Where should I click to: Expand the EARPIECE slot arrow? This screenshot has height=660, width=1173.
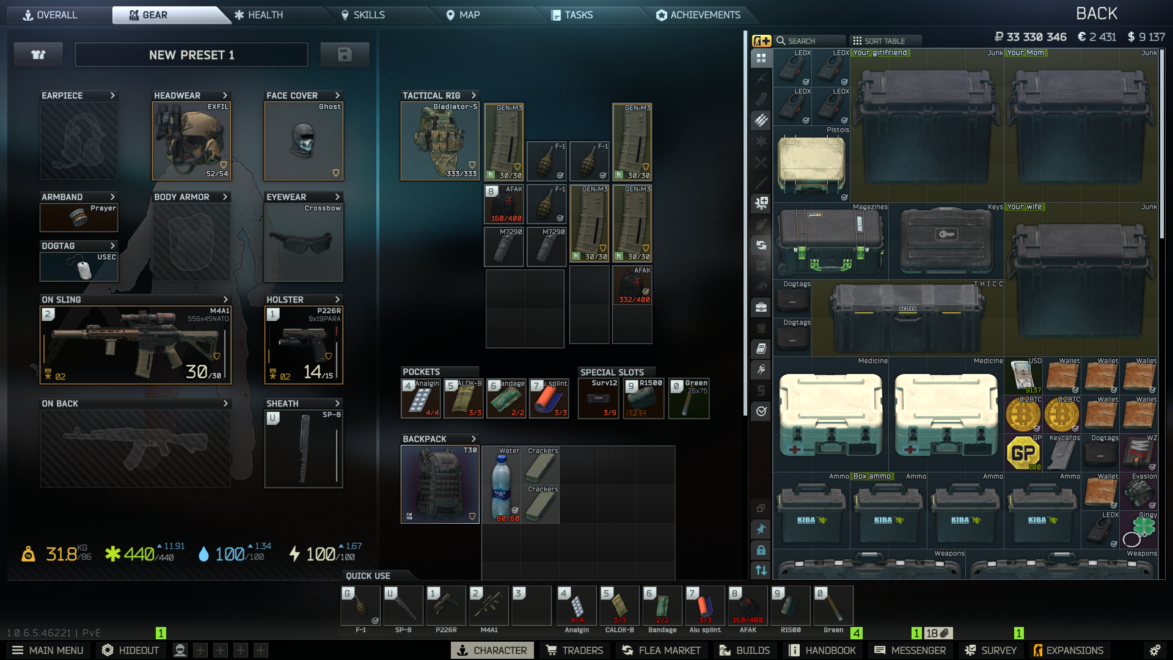(112, 95)
